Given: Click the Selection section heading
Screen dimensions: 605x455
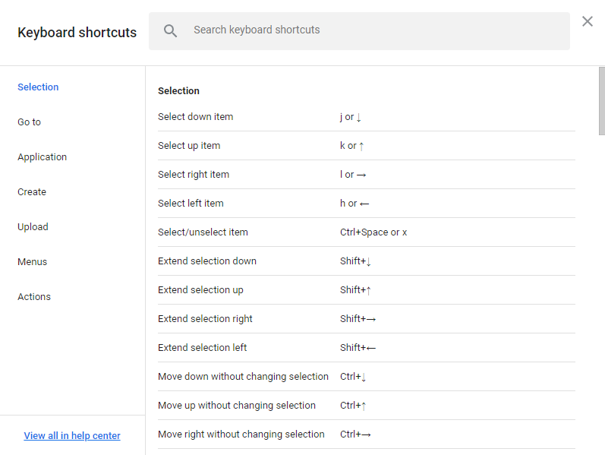Looking at the screenshot, I should coord(178,90).
